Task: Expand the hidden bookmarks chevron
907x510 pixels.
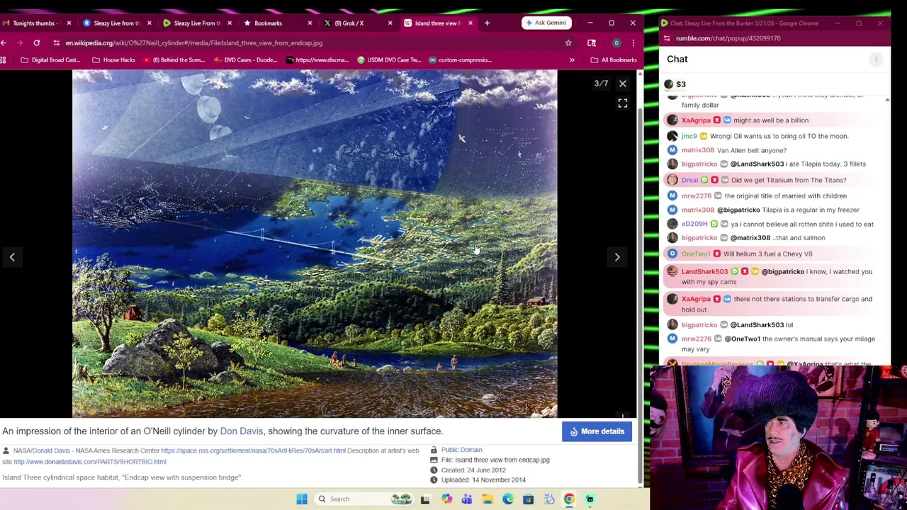Action: pos(572,60)
